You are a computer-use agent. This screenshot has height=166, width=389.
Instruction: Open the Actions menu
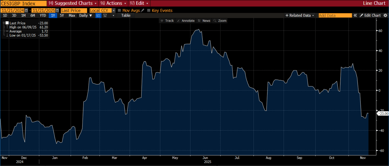point(113,3)
